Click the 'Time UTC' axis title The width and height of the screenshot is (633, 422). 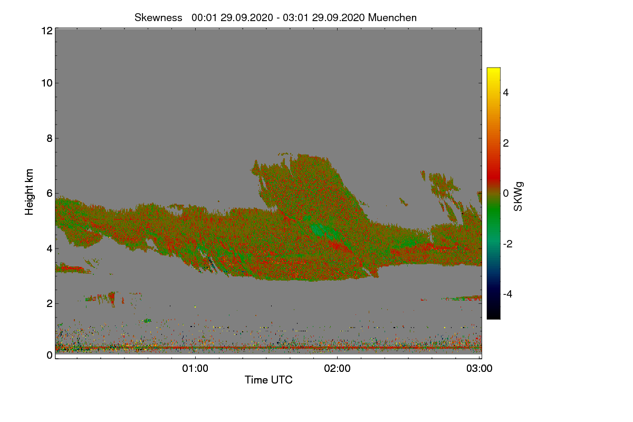point(268,380)
